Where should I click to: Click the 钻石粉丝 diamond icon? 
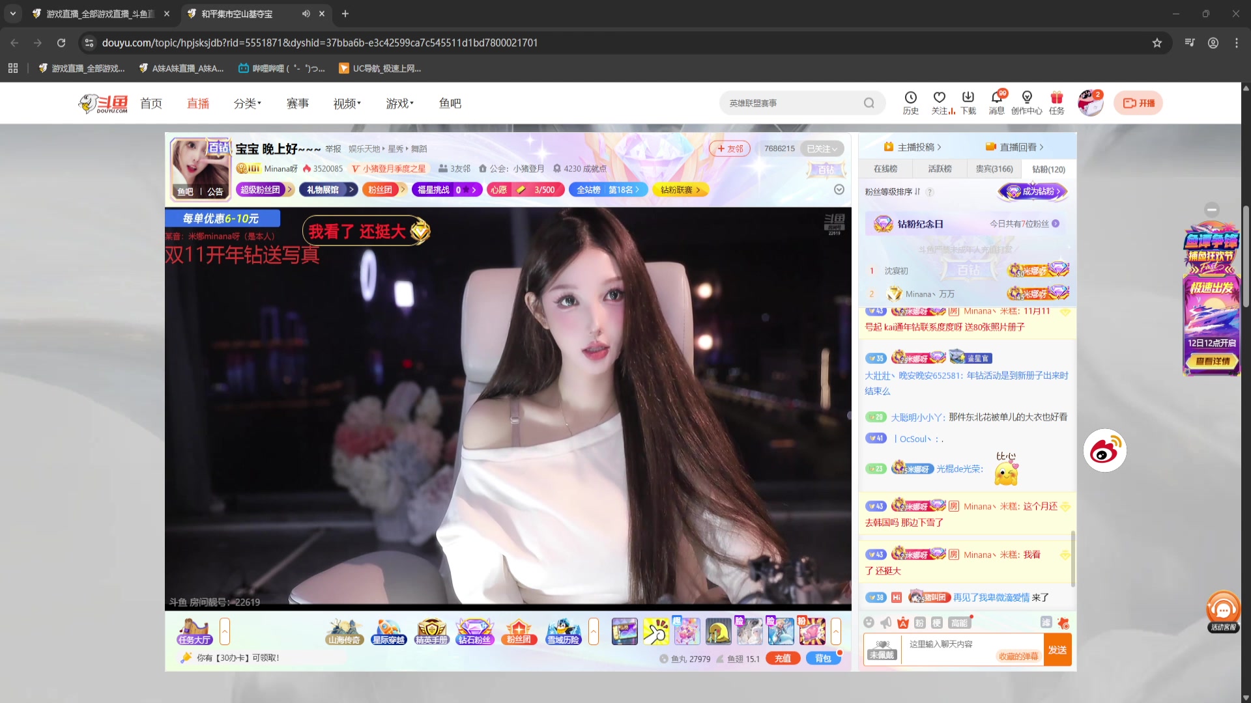tap(474, 631)
